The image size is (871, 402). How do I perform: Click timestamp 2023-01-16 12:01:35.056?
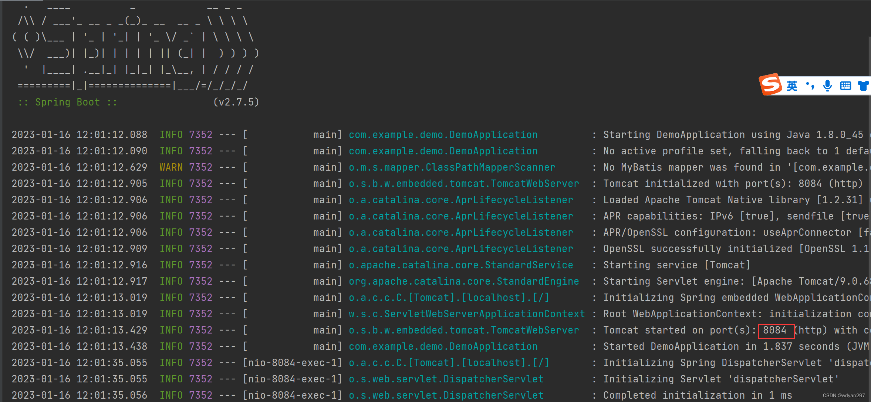pos(80,395)
